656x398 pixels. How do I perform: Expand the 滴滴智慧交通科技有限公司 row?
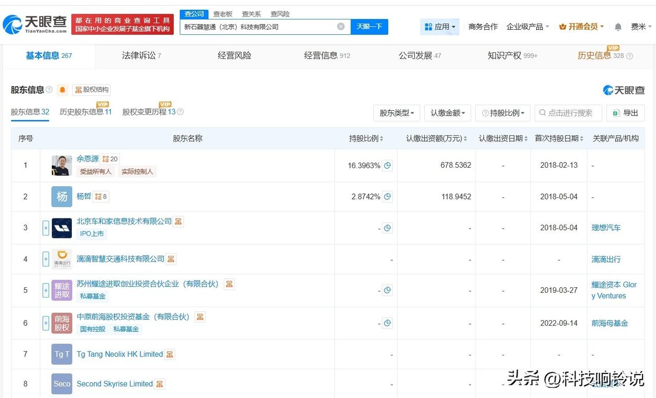click(x=46, y=259)
